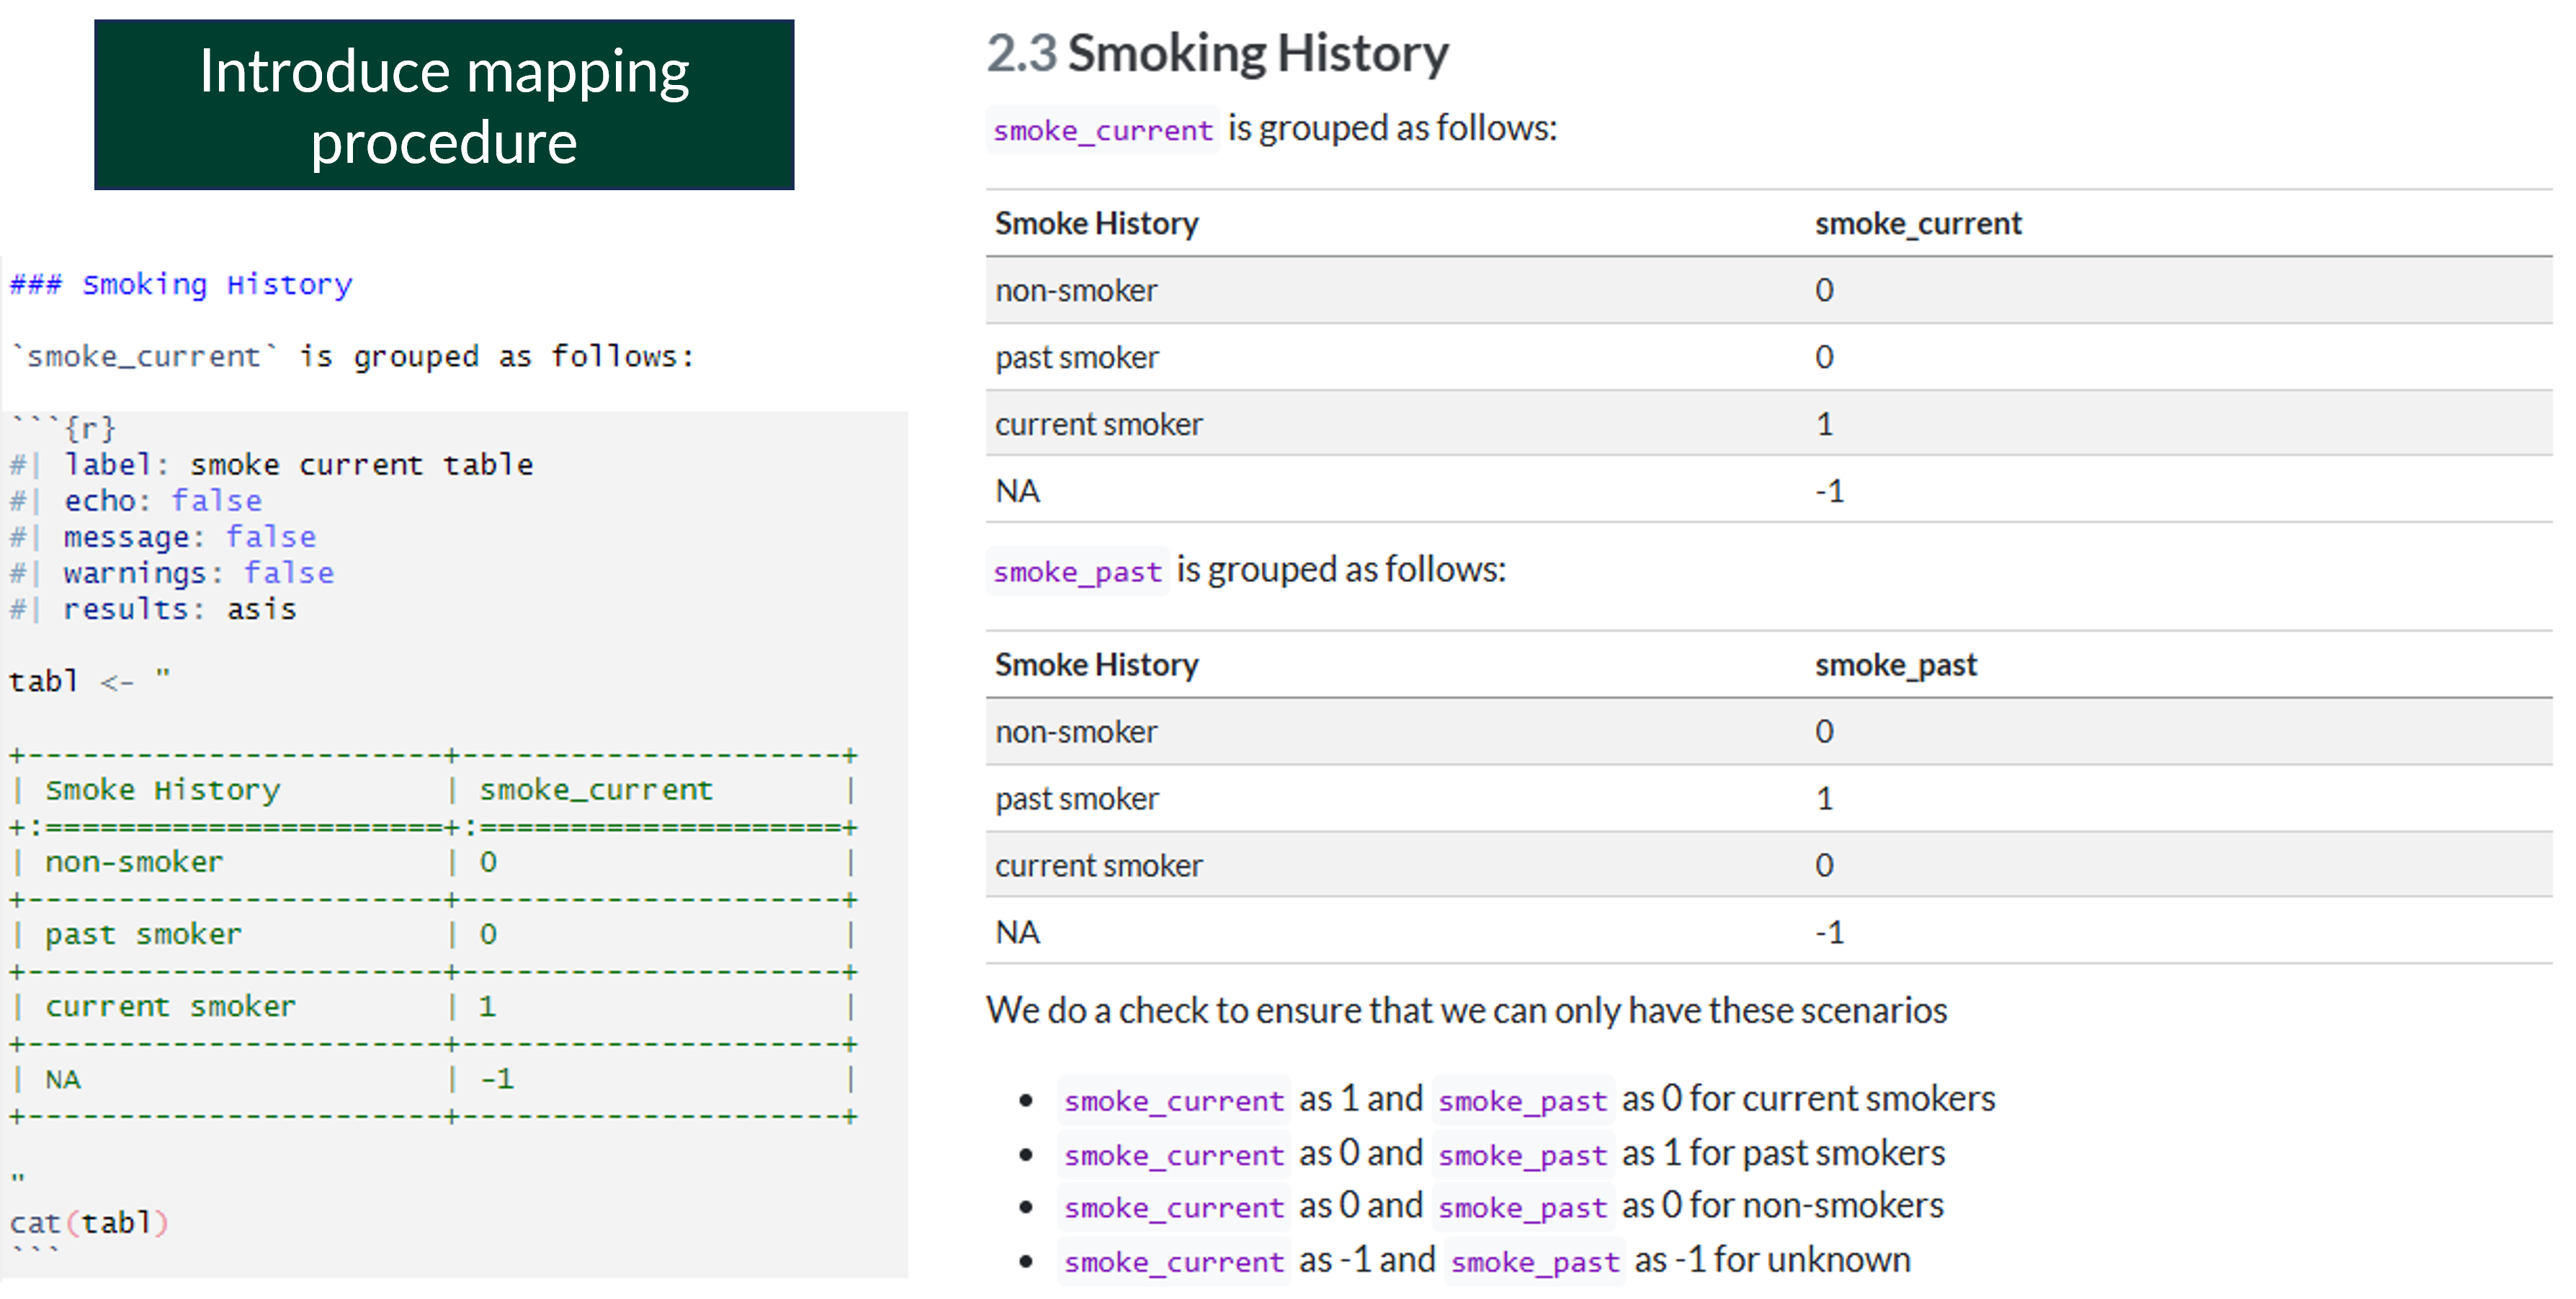Screen dimensions: 2576x1299
Task: Select the ### Smoking History code heading
Action: point(180,284)
